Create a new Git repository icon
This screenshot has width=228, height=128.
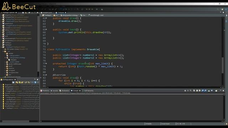tap(22, 82)
